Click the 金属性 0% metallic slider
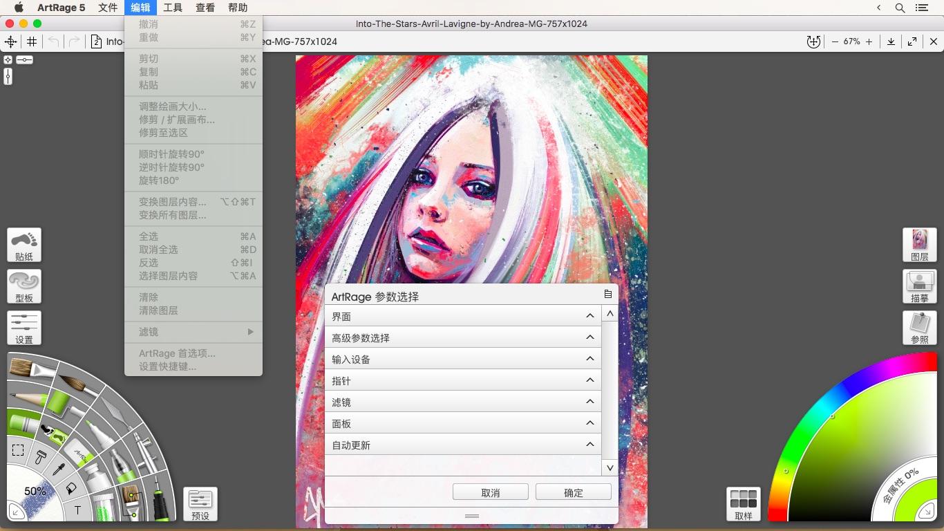 pyautogui.click(x=900, y=485)
